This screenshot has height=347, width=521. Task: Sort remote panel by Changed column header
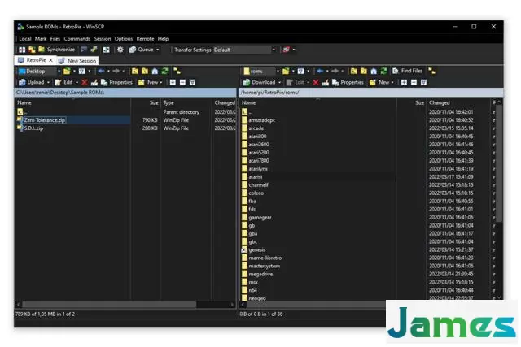pos(458,103)
